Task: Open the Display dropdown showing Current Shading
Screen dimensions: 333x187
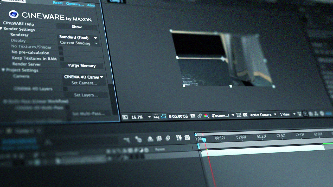Action: [x=79, y=43]
